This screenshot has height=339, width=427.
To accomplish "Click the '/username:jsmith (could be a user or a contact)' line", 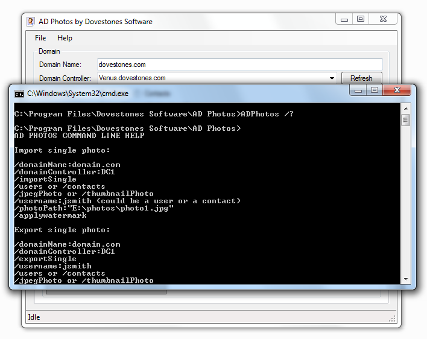I will click(x=127, y=201).
